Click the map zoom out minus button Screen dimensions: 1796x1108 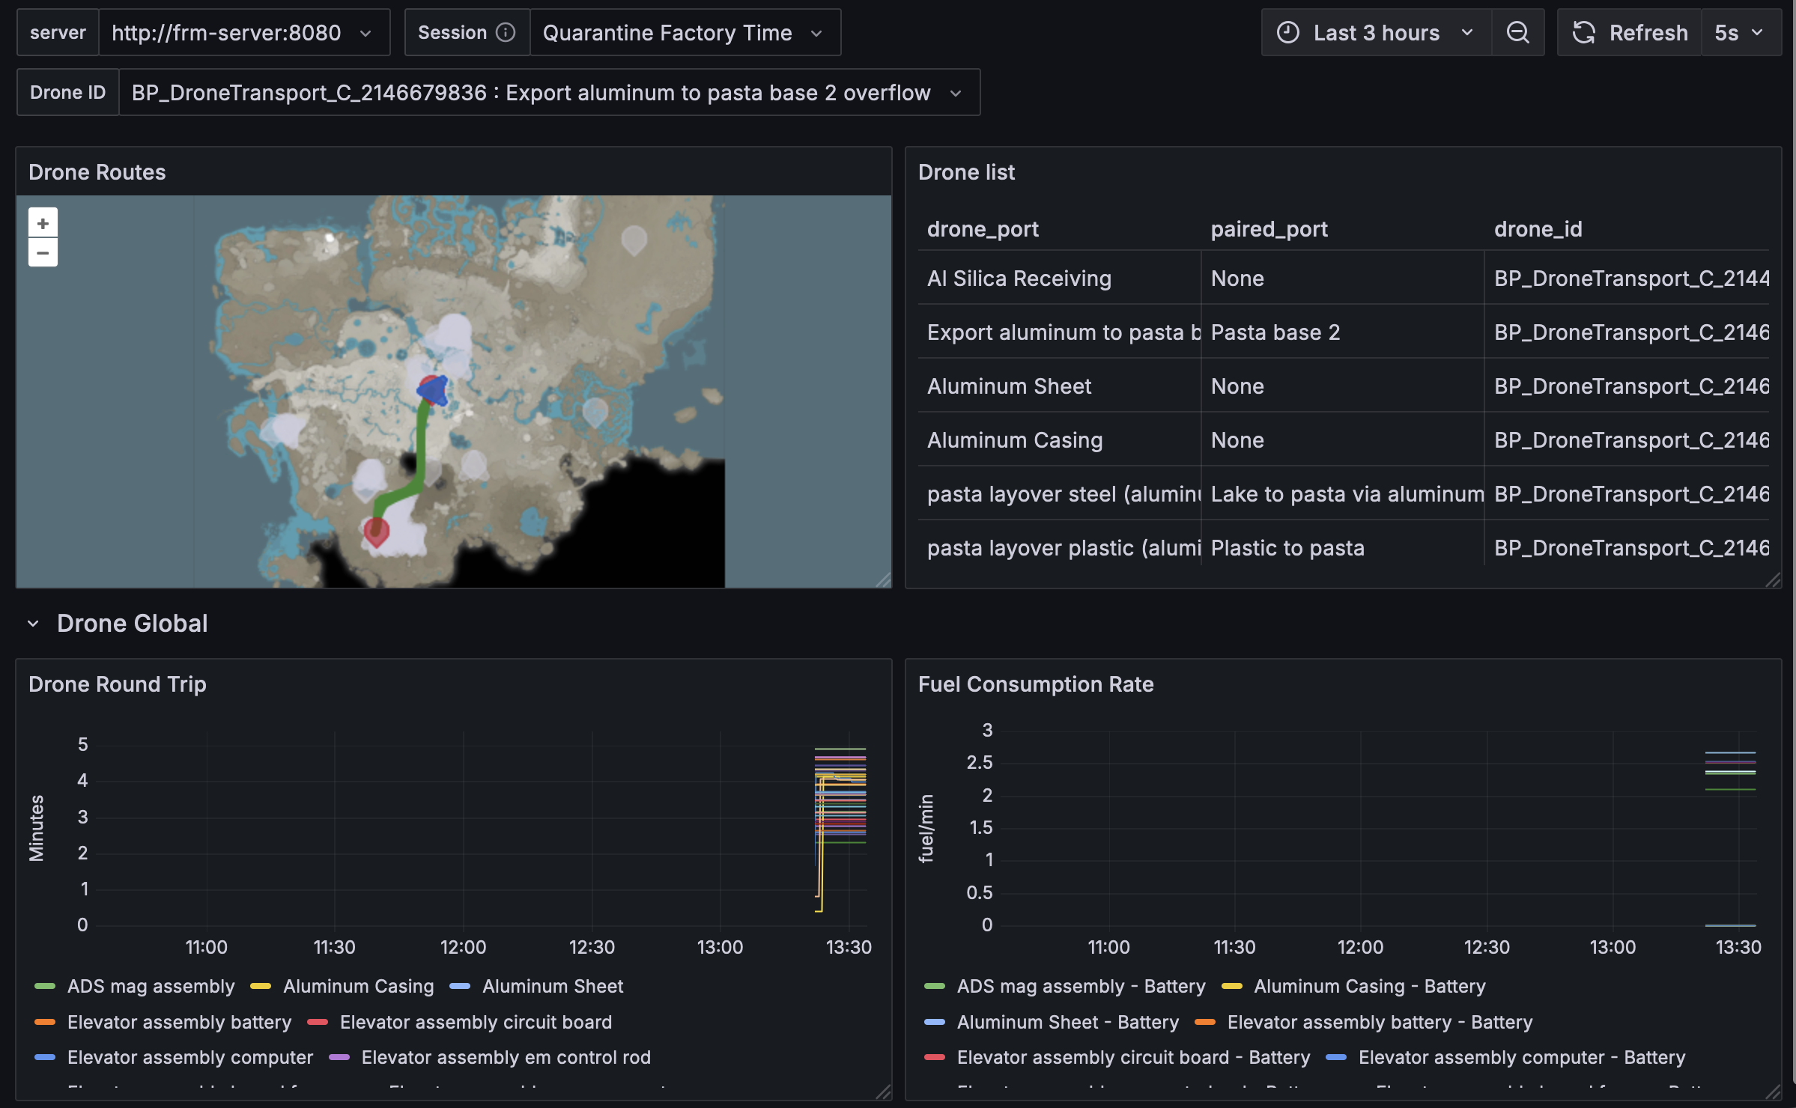coord(43,253)
